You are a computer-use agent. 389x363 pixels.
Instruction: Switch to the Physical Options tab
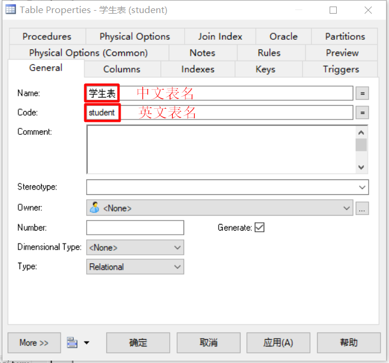[x=135, y=36]
